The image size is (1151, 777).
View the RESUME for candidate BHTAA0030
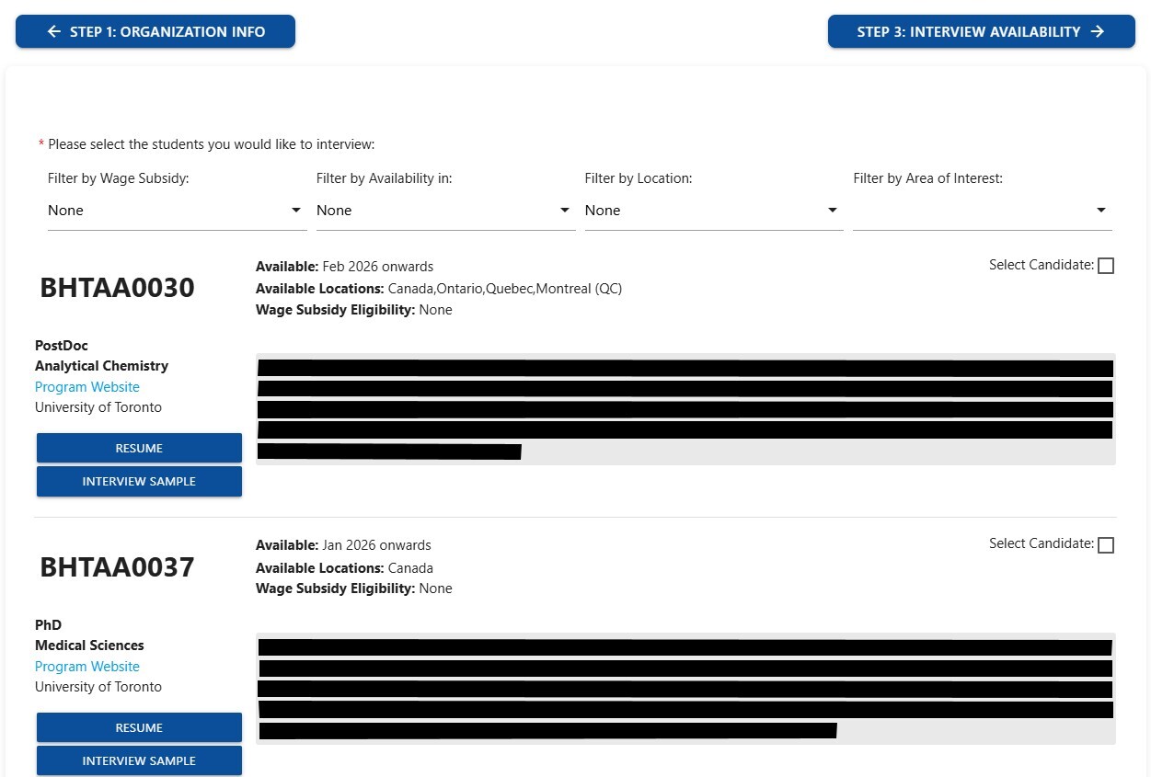tap(139, 448)
